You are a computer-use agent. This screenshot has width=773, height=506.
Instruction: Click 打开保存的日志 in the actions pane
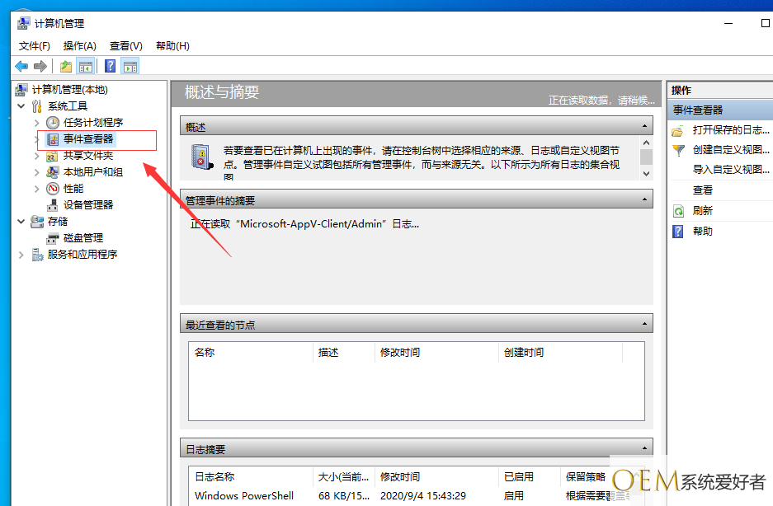[x=730, y=130]
